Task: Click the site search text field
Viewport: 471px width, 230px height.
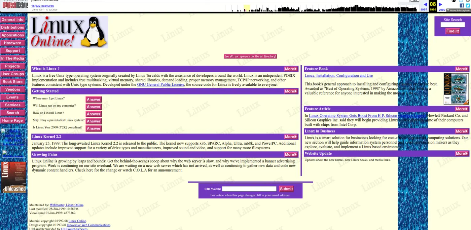Action: (x=452, y=25)
